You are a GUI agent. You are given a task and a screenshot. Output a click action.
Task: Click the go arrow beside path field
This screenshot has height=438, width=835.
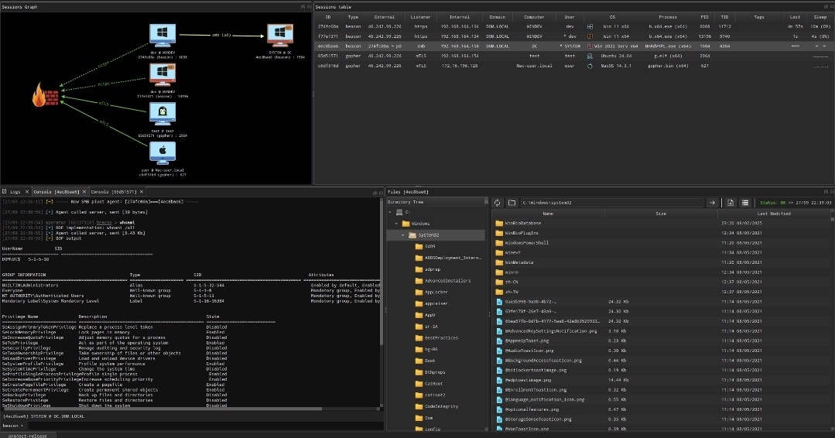tap(712, 203)
